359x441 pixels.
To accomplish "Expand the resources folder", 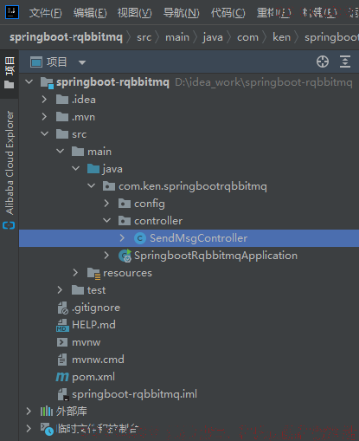I will (x=75, y=273).
